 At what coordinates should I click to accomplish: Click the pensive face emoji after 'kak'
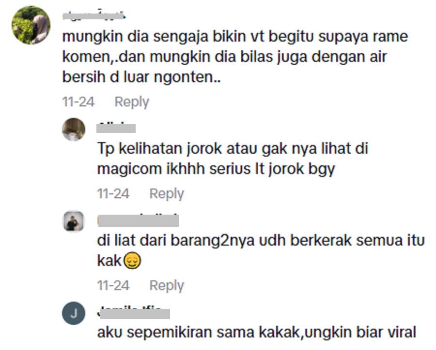pos(132,261)
